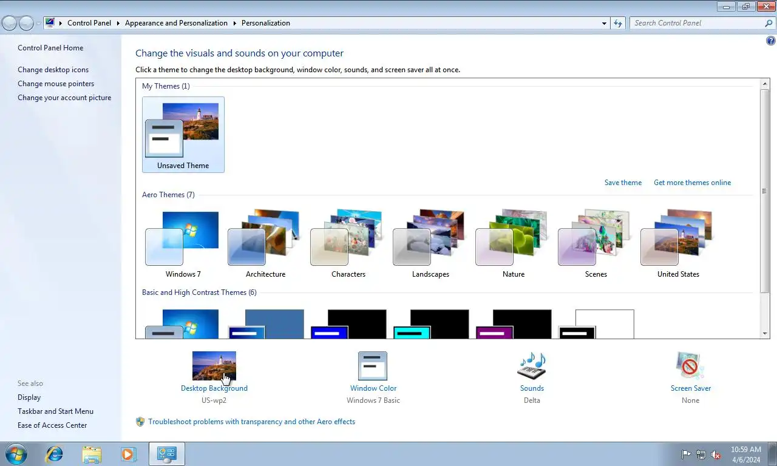Click the Search Control Panel field
Image resolution: width=777 pixels, height=466 pixels.
[x=697, y=23]
